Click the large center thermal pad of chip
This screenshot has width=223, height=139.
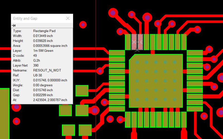click(x=156, y=81)
